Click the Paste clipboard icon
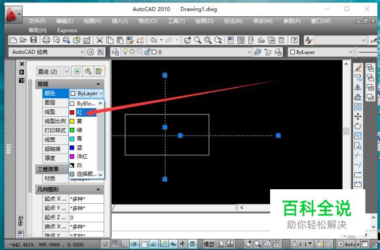Viewport: 380px width, 250px height. (x=120, y=40)
